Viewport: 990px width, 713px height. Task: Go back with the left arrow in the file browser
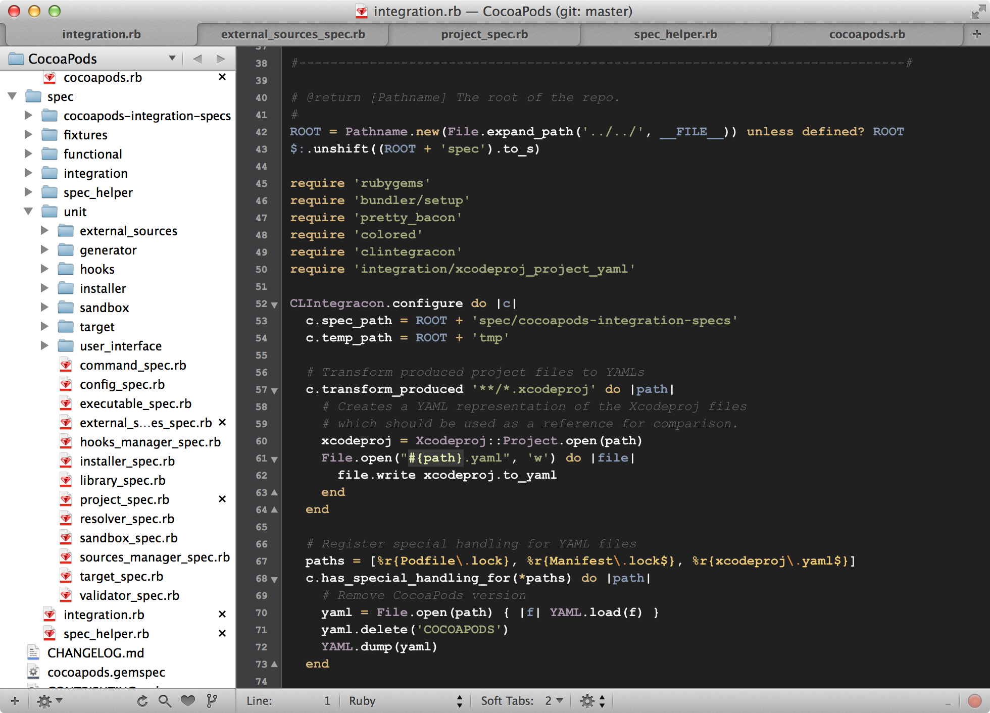[197, 59]
